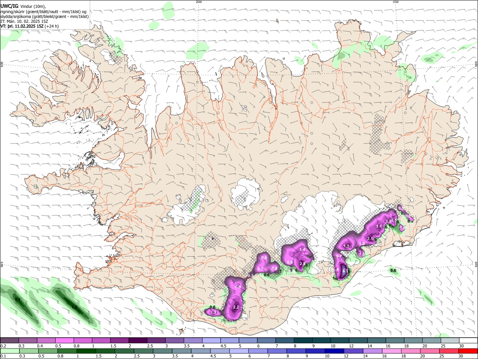Select the light violet swatch labeled 14 in lower row
The width and height of the screenshot is (478, 359).
pos(372,351)
